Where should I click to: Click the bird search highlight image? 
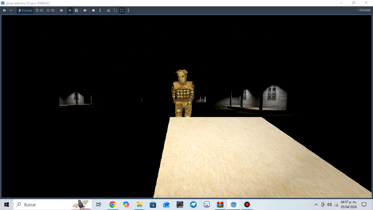81,205
